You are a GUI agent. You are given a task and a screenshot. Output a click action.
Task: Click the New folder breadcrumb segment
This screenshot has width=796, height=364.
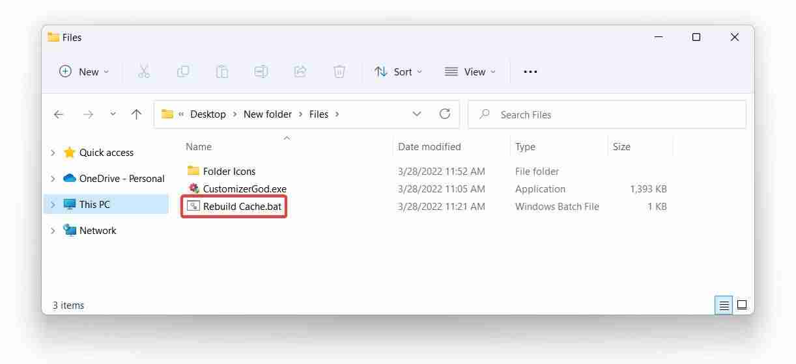pos(268,114)
